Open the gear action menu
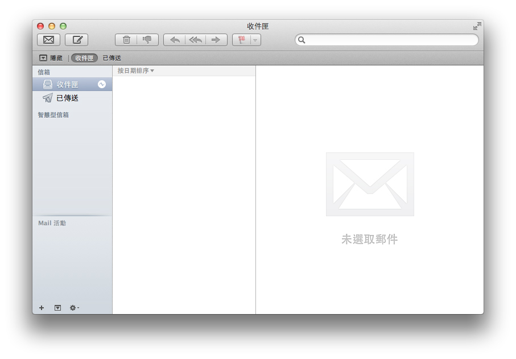Viewport: 516px width, 359px height. 74,308
